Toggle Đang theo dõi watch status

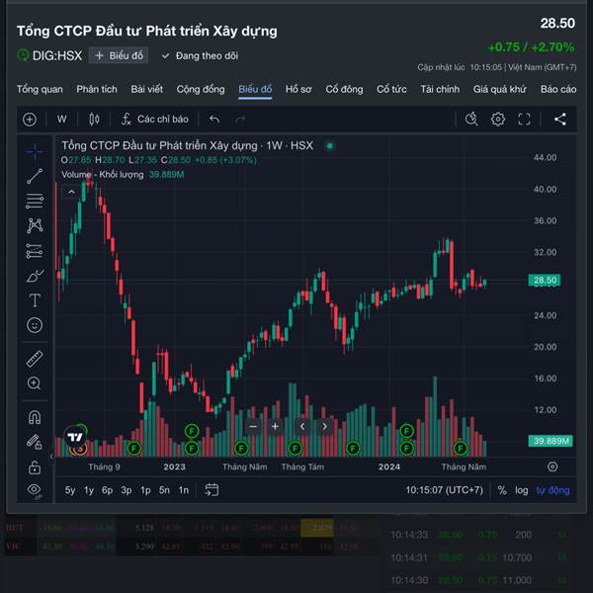[x=200, y=56]
